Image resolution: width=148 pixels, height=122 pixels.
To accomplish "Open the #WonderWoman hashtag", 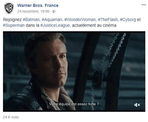I will [x=80, y=20].
